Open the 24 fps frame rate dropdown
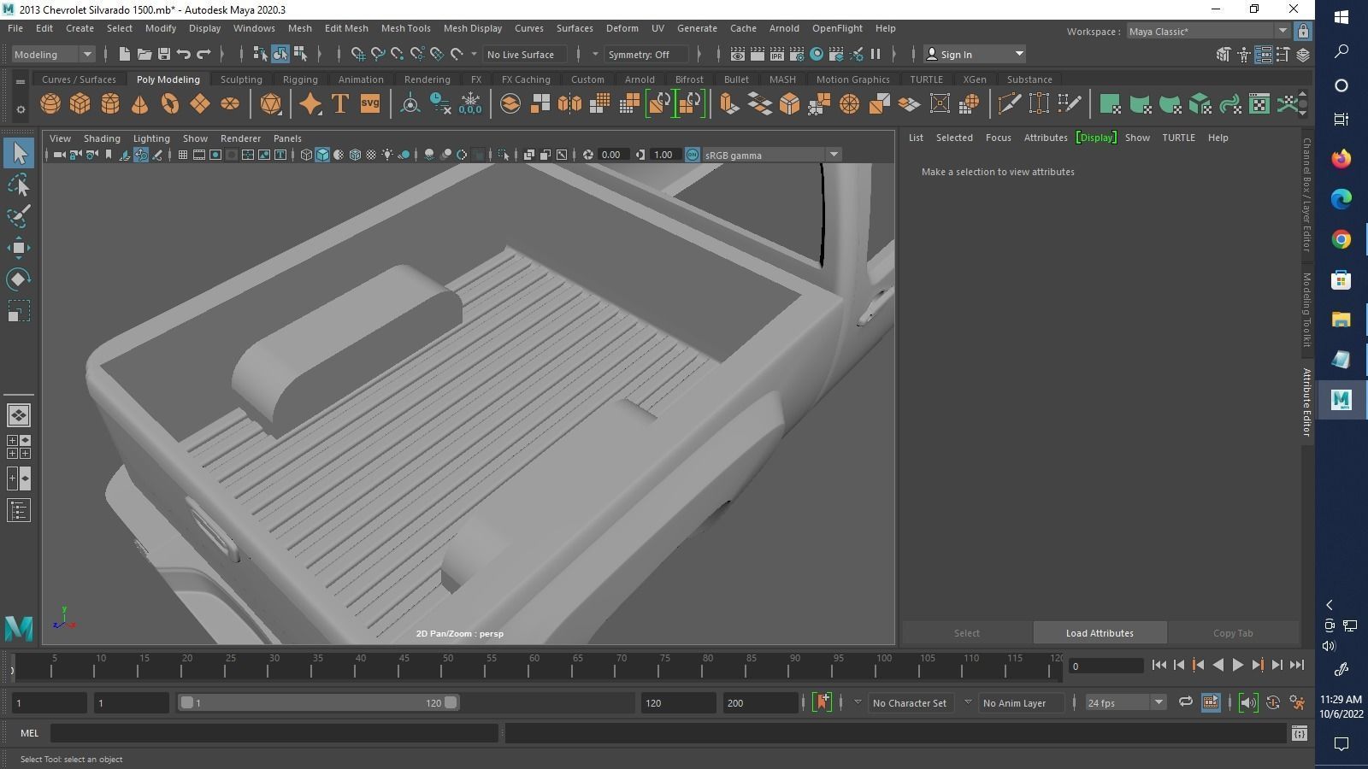The height and width of the screenshot is (769, 1368). click(1125, 702)
